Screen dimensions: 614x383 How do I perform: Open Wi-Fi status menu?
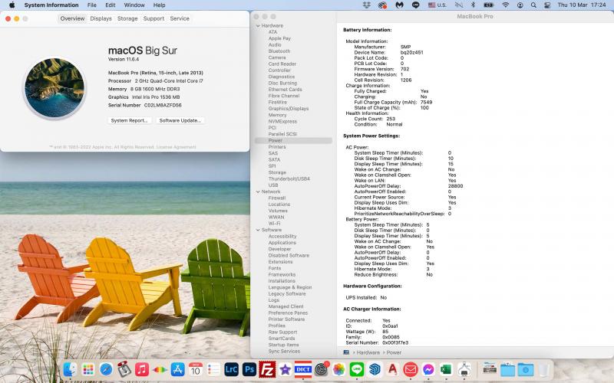tap(506, 5)
